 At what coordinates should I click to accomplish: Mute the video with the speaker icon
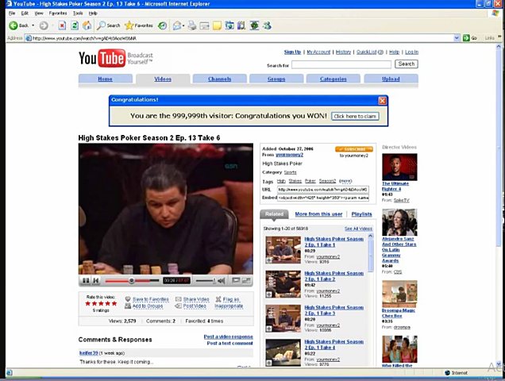[222, 281]
